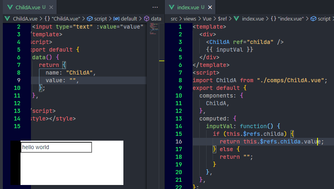This screenshot has height=189, width=334.
Task: Click line number 16 in index.vue
Action: tap(179, 141)
